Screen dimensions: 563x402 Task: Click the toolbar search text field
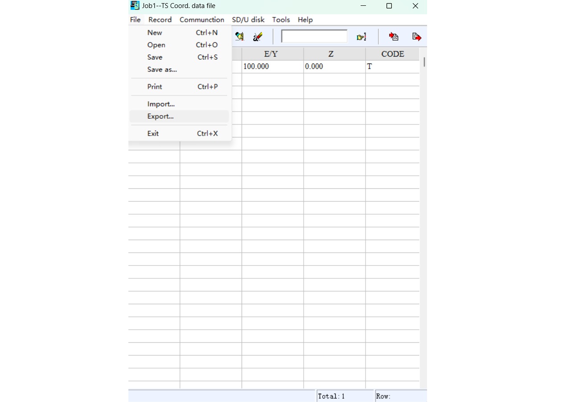pos(314,37)
